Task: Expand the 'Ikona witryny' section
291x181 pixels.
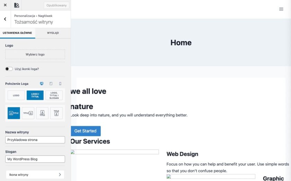Action: coord(35,175)
